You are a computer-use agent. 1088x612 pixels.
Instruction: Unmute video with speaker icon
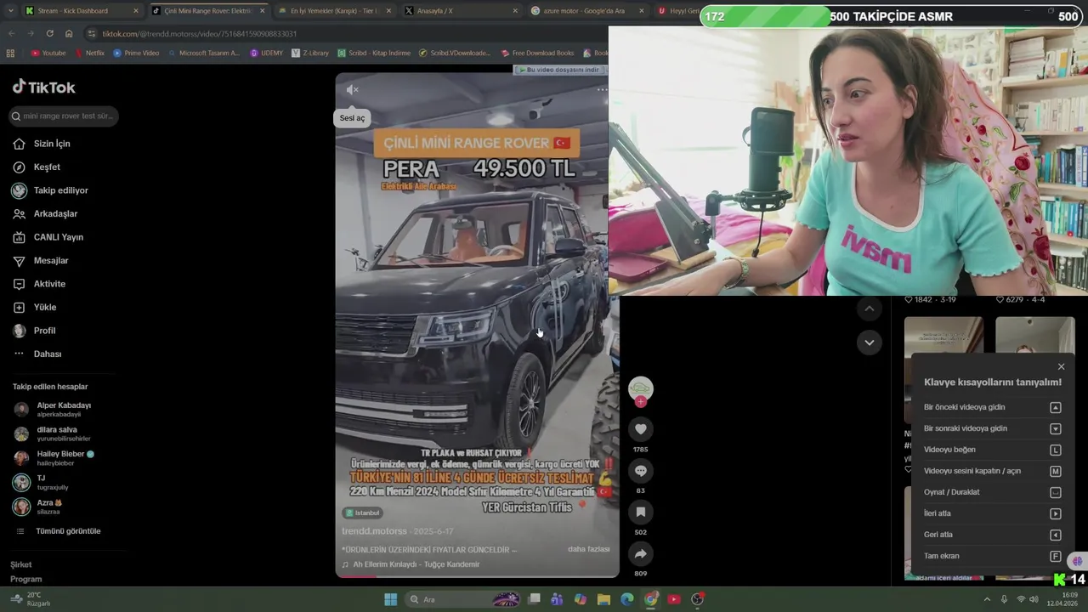pyautogui.click(x=353, y=89)
